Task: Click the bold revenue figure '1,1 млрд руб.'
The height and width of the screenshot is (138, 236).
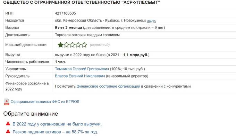Action: (x=136, y=55)
